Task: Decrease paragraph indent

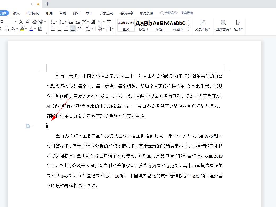Action: [71, 22]
